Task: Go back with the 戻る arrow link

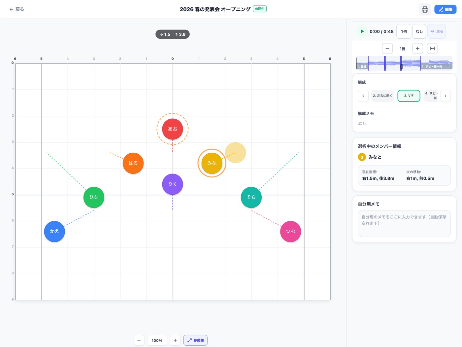Action: point(16,9)
